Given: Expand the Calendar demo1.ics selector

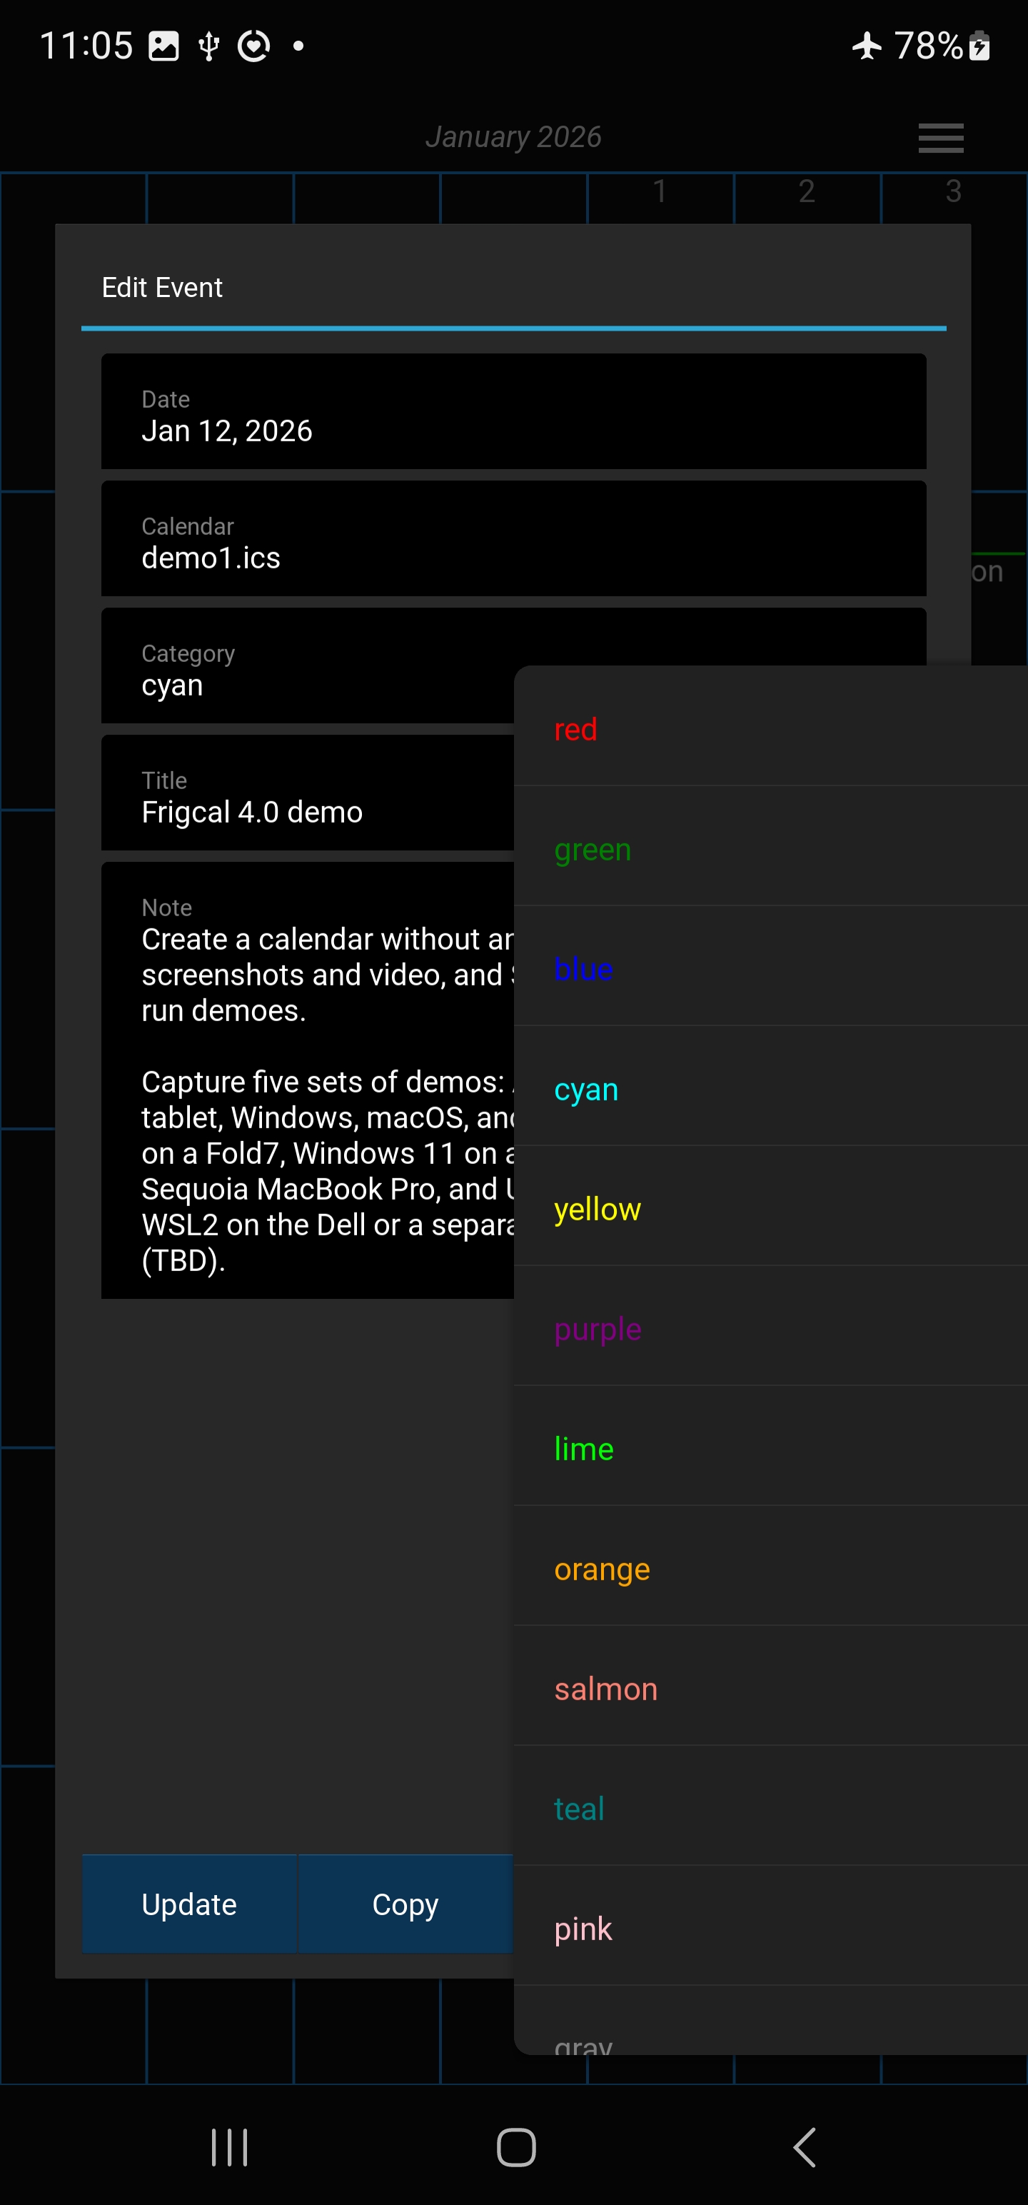Looking at the screenshot, I should click(513, 538).
